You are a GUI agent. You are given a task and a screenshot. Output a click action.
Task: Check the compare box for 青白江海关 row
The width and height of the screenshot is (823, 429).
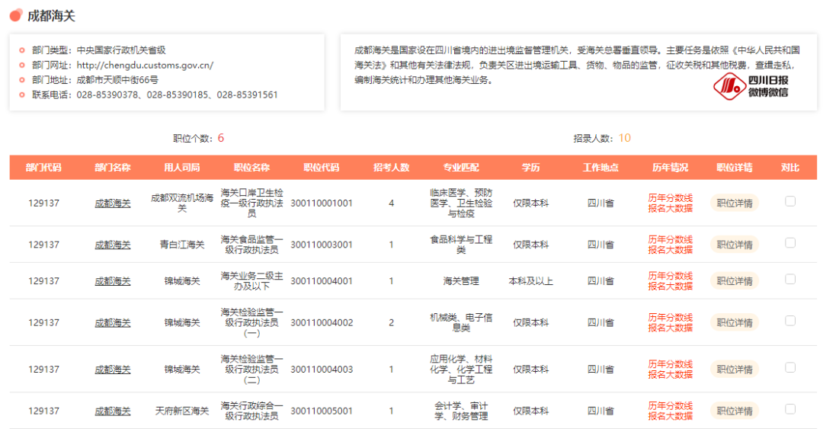(x=790, y=243)
